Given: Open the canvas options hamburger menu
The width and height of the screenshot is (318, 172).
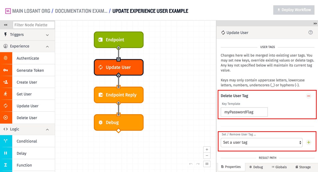Looking at the screenshot, I should [x=207, y=164].
